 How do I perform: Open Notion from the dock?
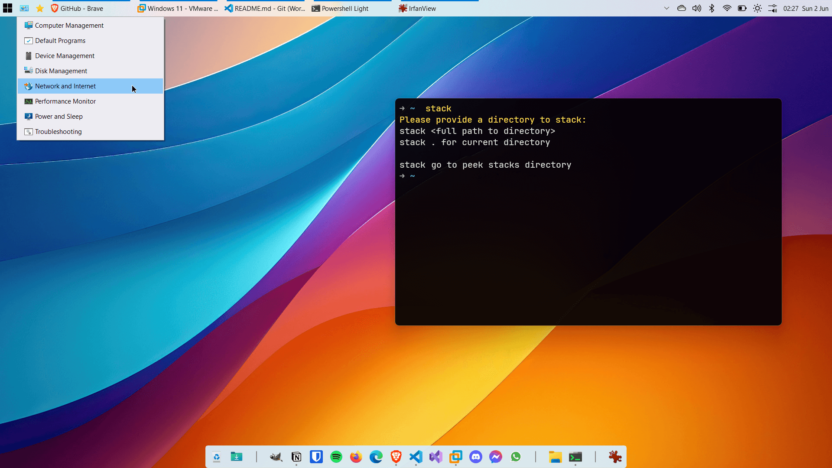pyautogui.click(x=296, y=457)
